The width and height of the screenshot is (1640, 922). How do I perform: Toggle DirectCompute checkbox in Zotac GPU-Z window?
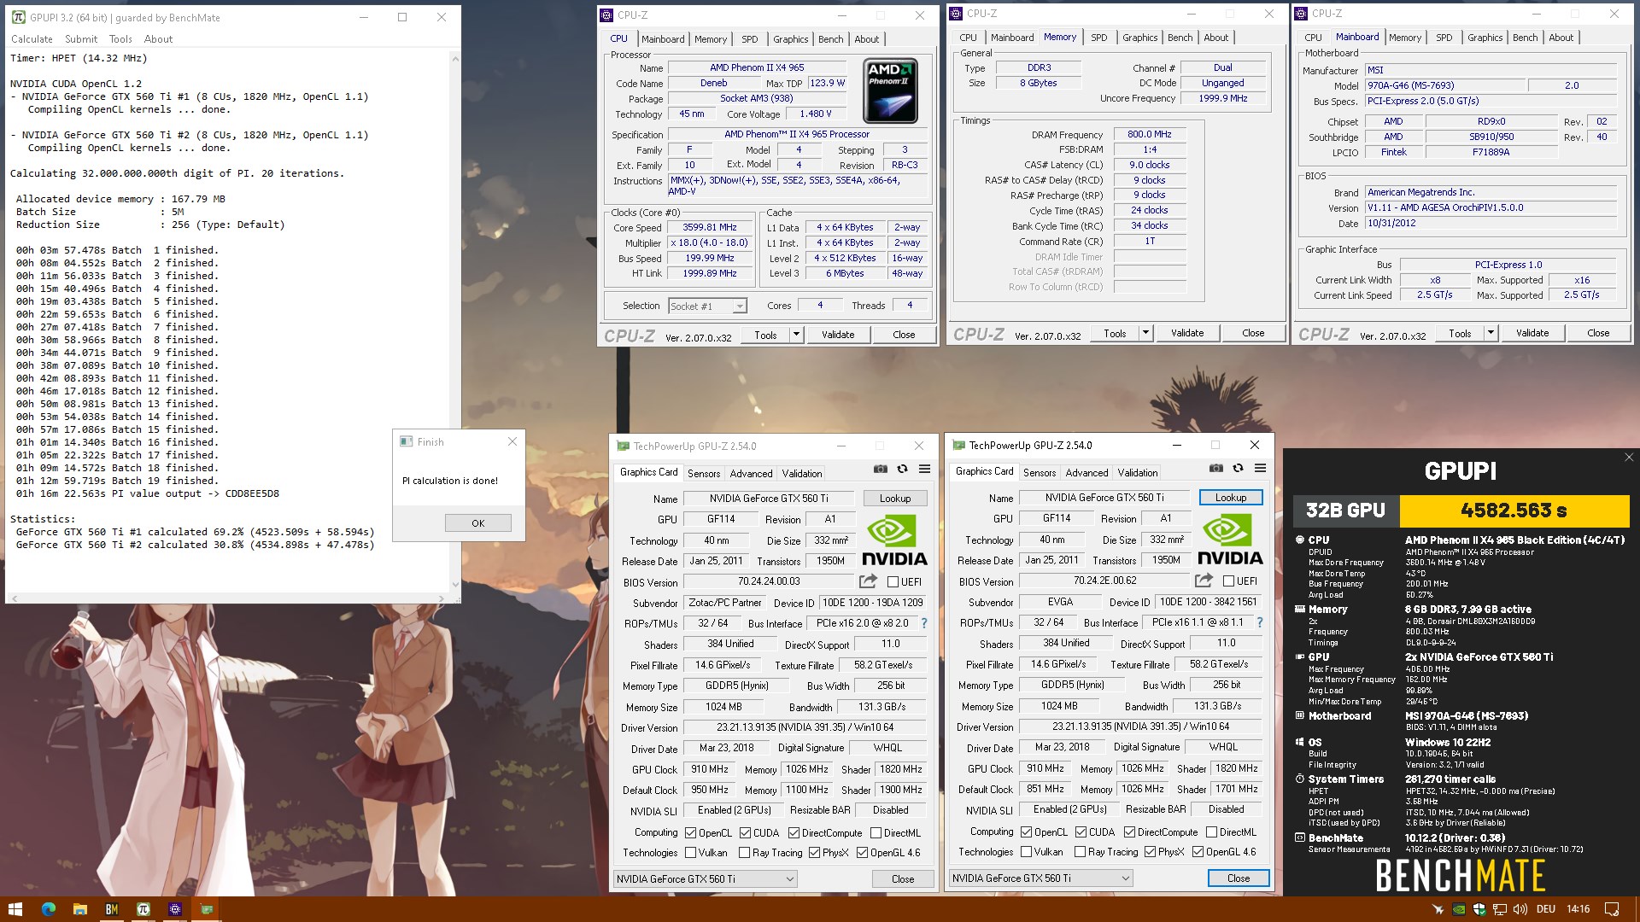(x=794, y=833)
